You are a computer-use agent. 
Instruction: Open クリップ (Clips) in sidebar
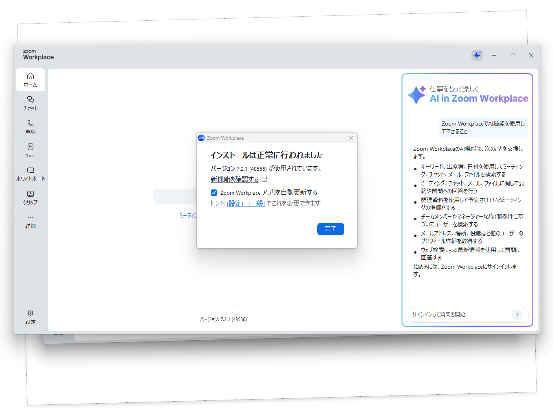31,198
